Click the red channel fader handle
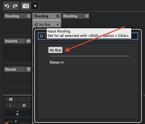Screen dimensions: 145x124 (7, 123)
